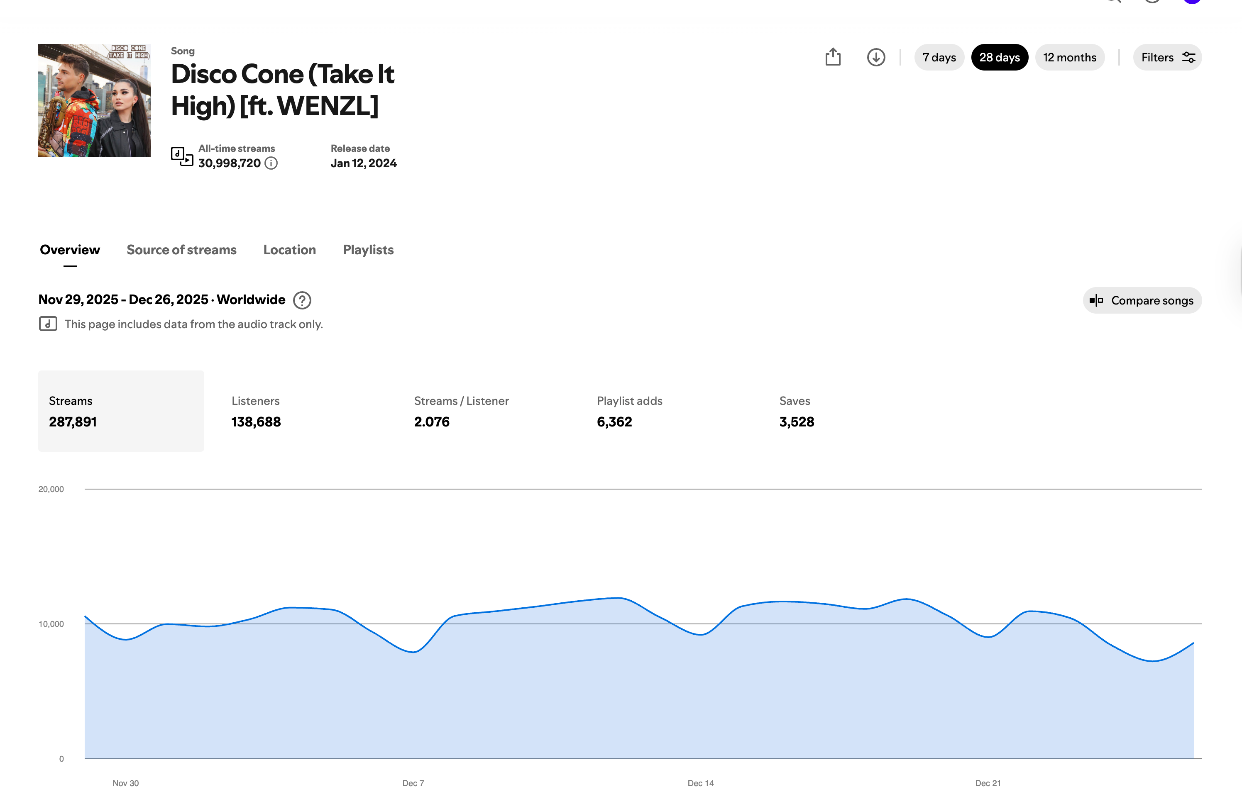
Task: Open the Playlists section
Action: 368,250
